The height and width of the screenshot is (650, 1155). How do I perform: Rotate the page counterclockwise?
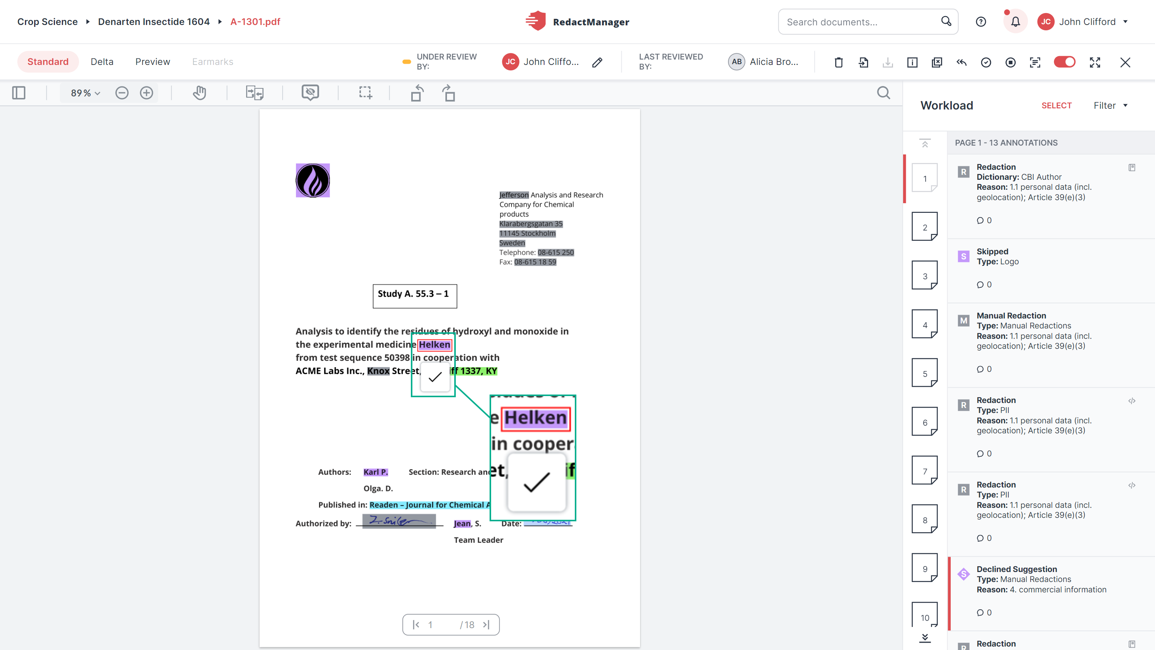click(417, 93)
